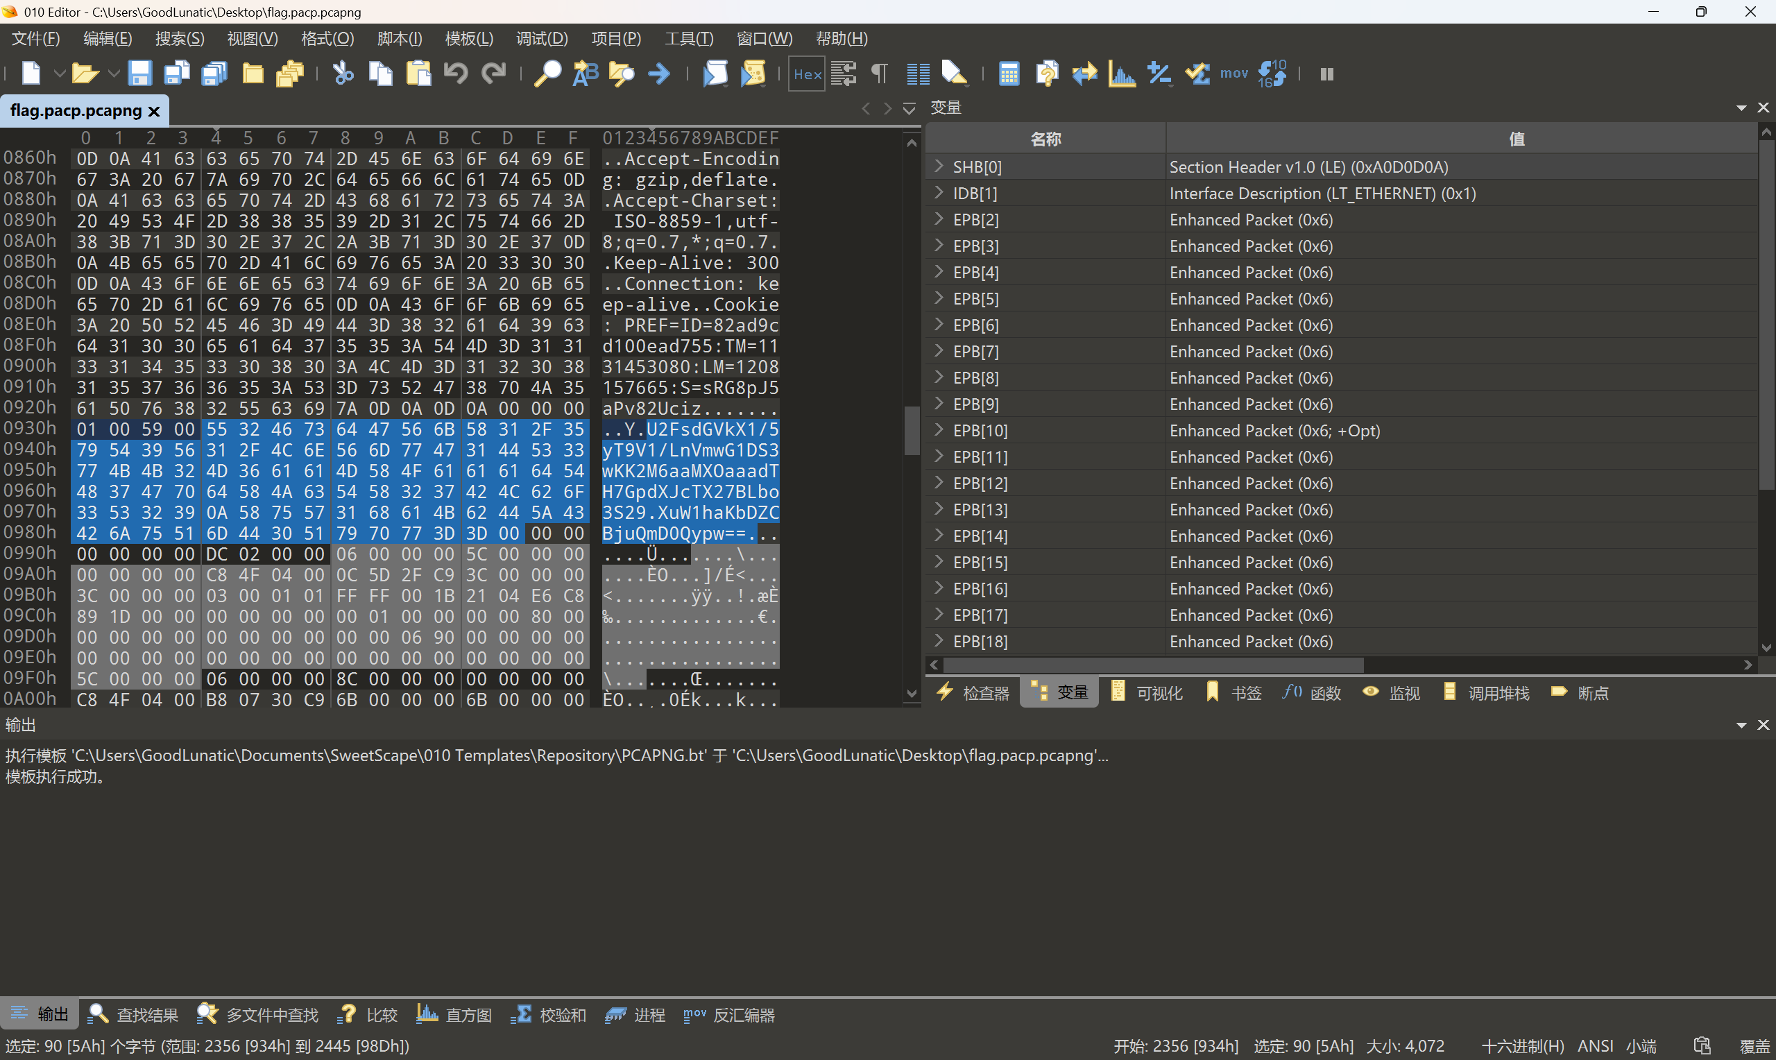Viewport: 1776px width, 1060px height.
Task: Open the base converter icon
Action: 1047,74
